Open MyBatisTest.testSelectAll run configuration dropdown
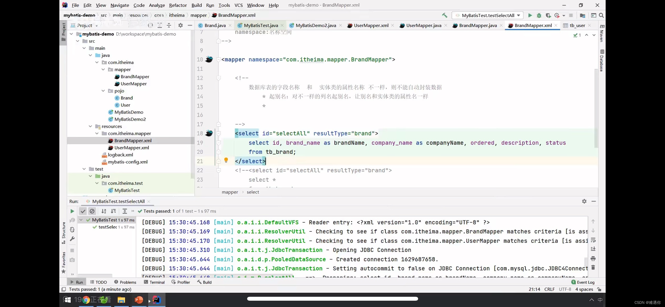This screenshot has width=665, height=307. coord(487,15)
